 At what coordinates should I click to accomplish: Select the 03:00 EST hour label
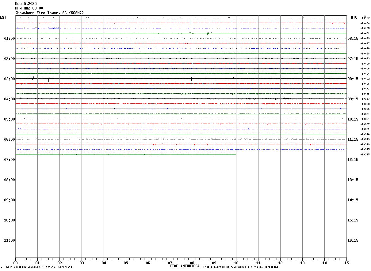click(x=10, y=79)
